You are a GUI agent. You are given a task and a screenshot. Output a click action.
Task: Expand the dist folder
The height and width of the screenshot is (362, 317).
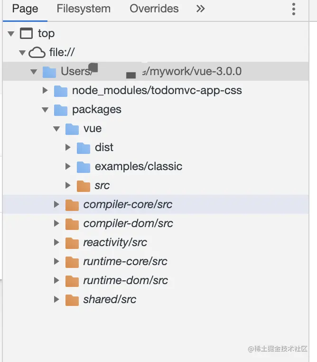coord(68,147)
